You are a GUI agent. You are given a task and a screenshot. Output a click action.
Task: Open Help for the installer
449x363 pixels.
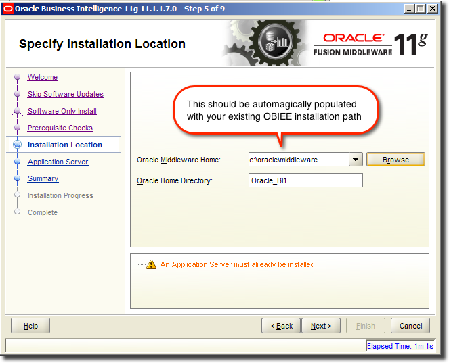pyautogui.click(x=30, y=326)
